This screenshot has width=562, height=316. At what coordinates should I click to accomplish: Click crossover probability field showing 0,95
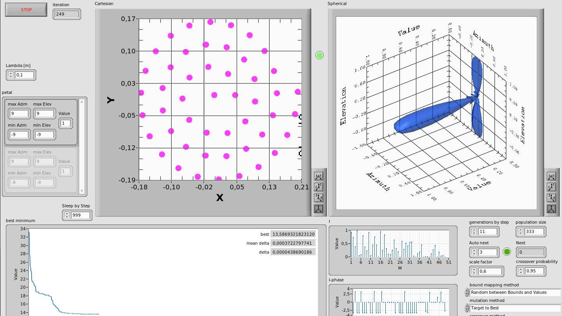tap(535, 271)
